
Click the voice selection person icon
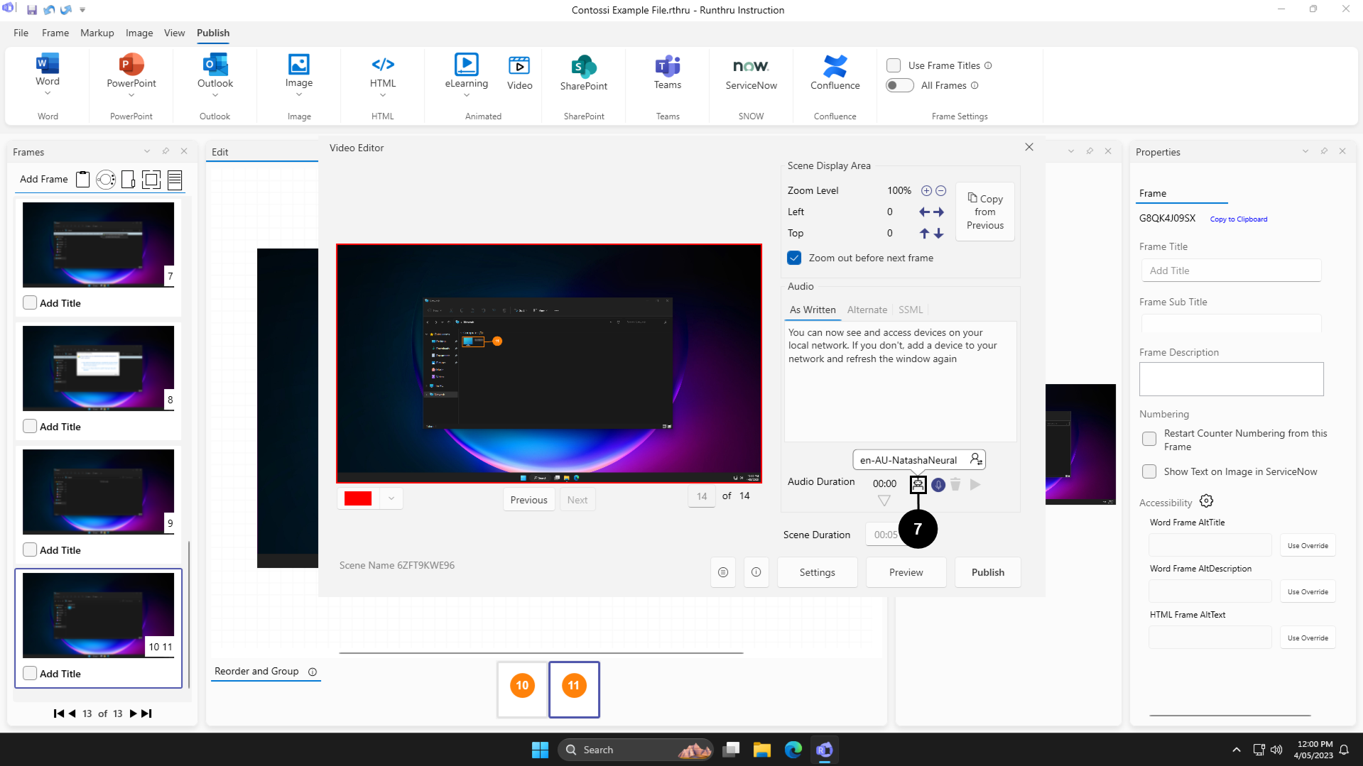976,459
